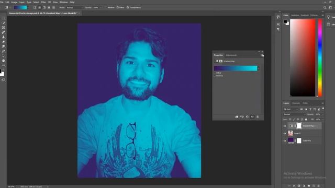Add layer mask at Layers panel bottom

299,186
